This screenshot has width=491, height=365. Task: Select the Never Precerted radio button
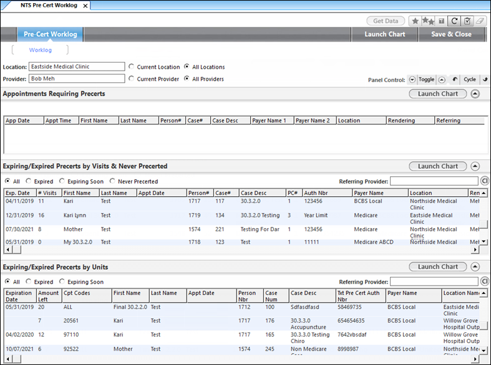(x=112, y=181)
